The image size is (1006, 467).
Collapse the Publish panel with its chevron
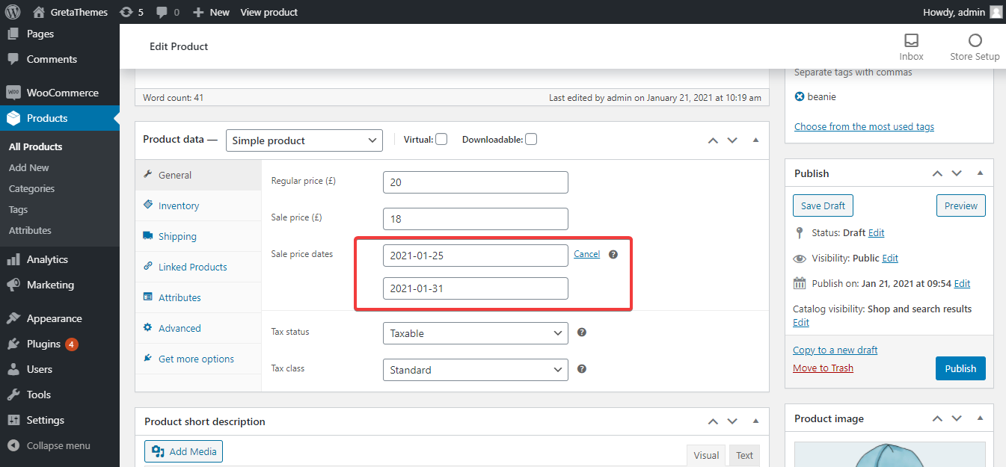(980, 173)
